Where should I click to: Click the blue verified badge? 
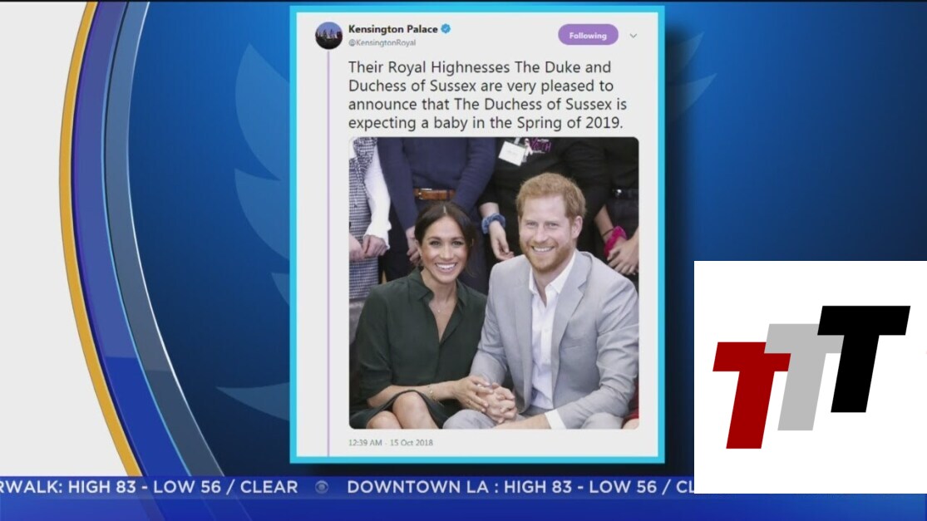click(x=446, y=28)
